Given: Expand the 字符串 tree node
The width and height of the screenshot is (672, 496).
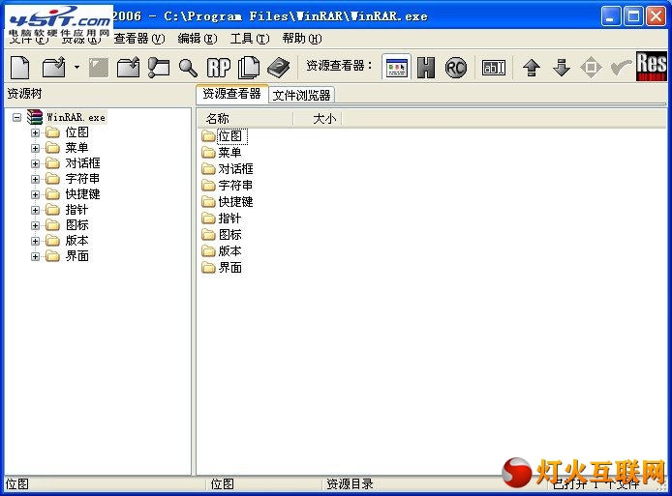Looking at the screenshot, I should point(35,179).
